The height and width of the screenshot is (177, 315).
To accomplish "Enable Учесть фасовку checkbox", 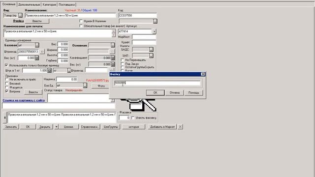I will [x=133, y=118].
